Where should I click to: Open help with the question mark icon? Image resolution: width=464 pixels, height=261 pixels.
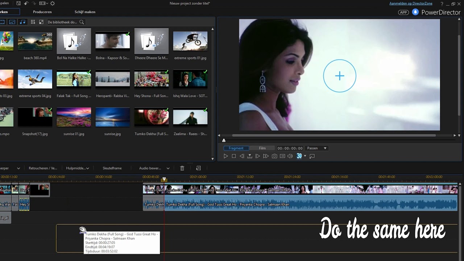point(442,4)
